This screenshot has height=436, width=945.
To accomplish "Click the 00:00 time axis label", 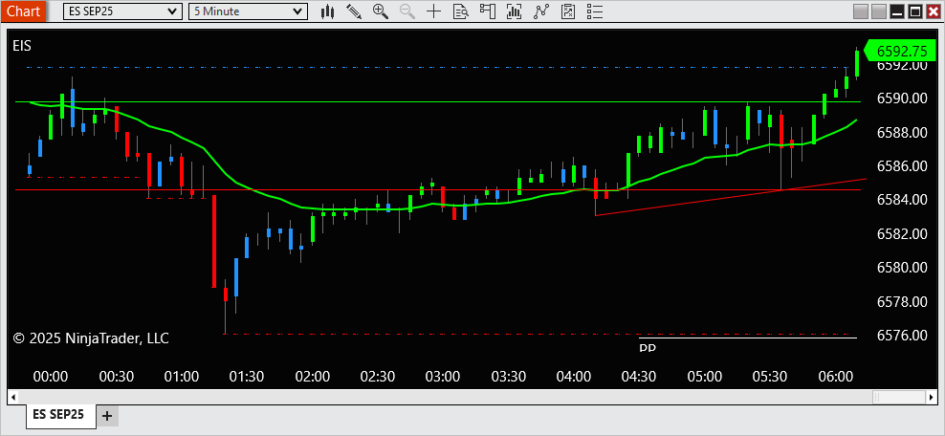I will click(51, 377).
